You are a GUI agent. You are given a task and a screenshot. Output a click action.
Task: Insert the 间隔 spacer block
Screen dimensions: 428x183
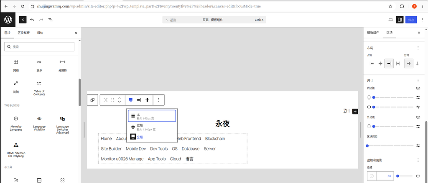coord(16,87)
